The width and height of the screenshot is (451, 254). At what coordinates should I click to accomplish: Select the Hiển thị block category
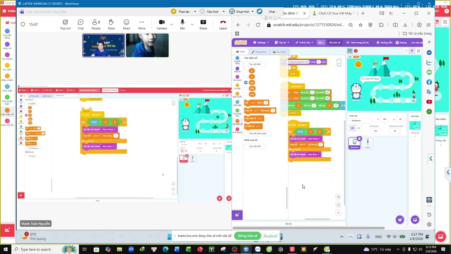(237, 70)
